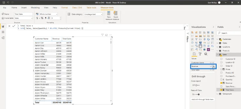Check the Product ID field
Image resolution: width=241 pixels, height=109 pixels.
coord(221,73)
